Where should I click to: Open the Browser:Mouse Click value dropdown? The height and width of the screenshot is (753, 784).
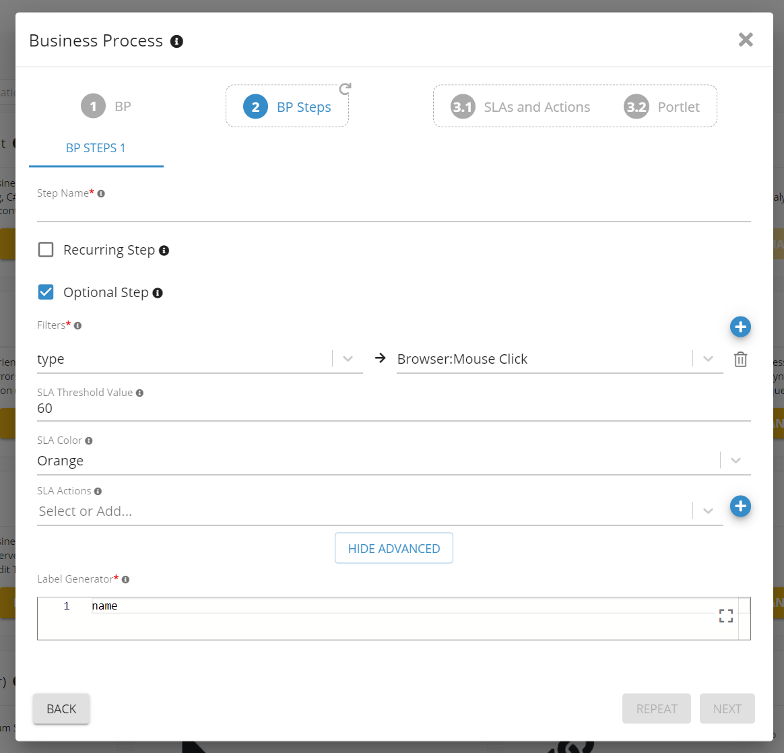(708, 359)
